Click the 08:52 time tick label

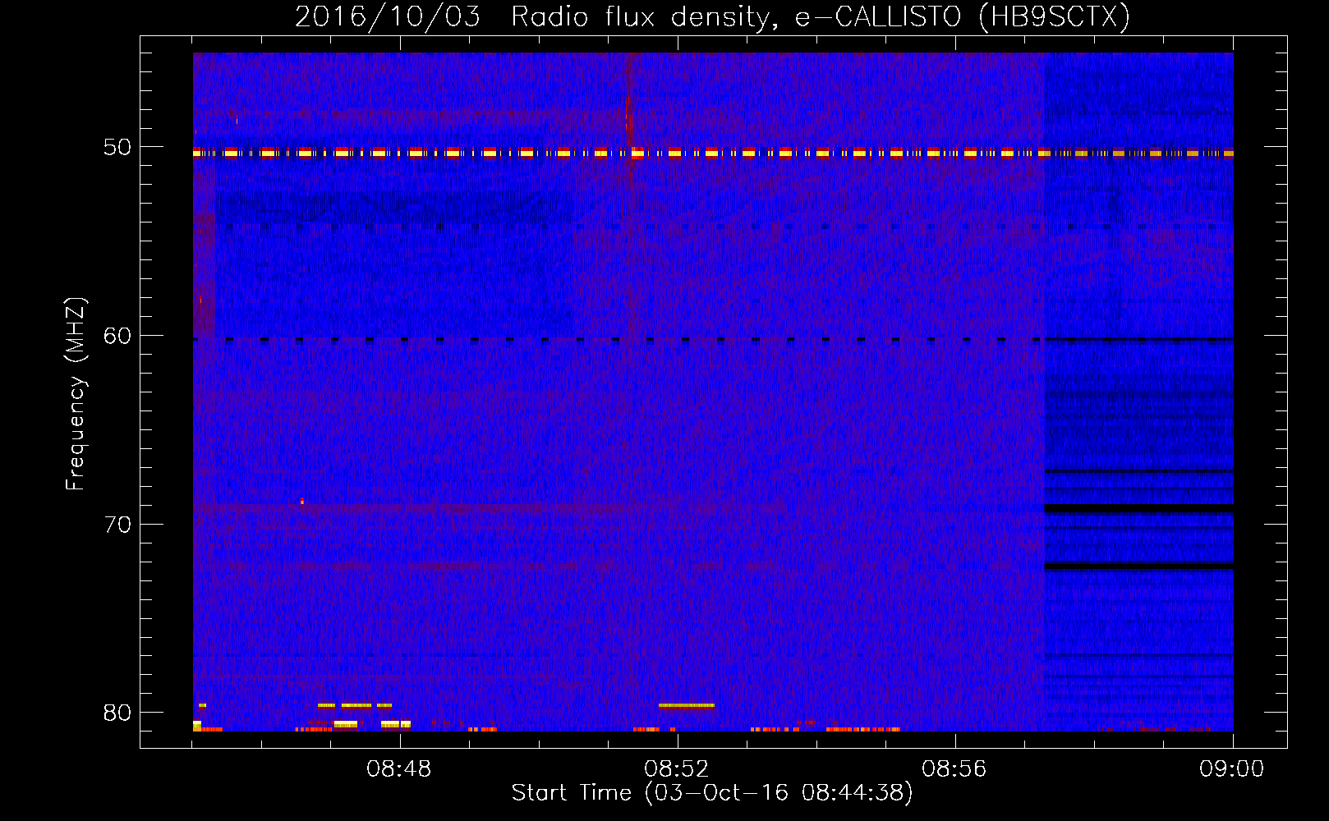pyautogui.click(x=677, y=769)
